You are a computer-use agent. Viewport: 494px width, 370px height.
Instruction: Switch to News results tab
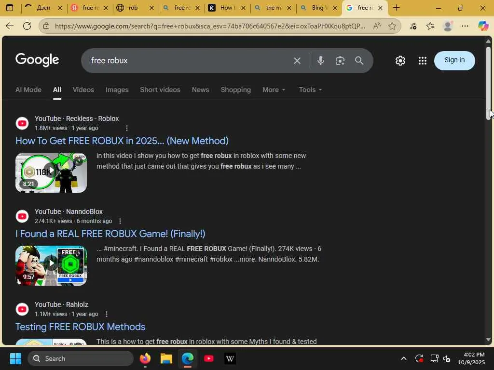tap(200, 90)
